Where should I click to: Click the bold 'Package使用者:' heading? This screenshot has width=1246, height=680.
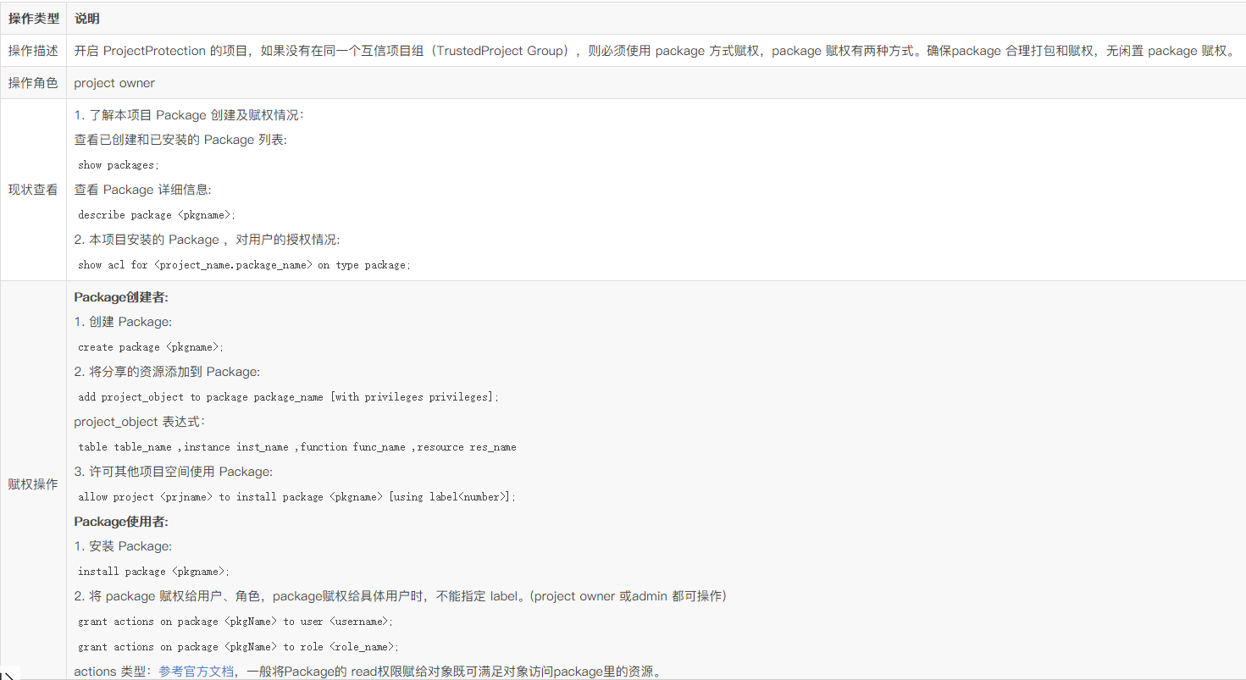(x=121, y=522)
